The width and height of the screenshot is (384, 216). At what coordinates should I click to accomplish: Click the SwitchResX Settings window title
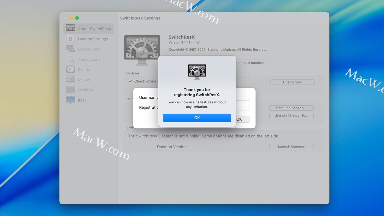tap(140, 18)
